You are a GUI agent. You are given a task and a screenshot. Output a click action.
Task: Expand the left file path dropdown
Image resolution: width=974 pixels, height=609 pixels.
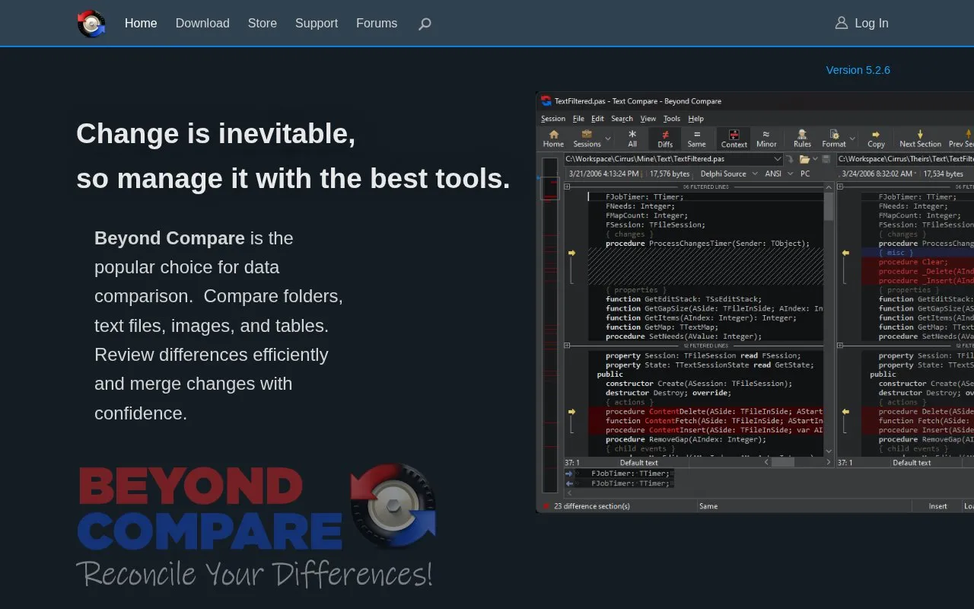pyautogui.click(x=777, y=159)
